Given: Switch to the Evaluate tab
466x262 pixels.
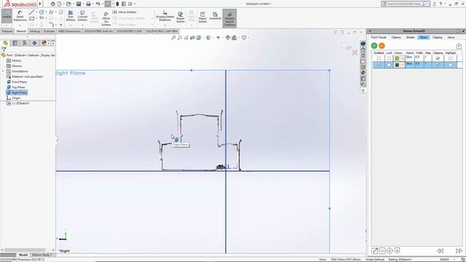Looking at the screenshot, I should pyautogui.click(x=49, y=31).
